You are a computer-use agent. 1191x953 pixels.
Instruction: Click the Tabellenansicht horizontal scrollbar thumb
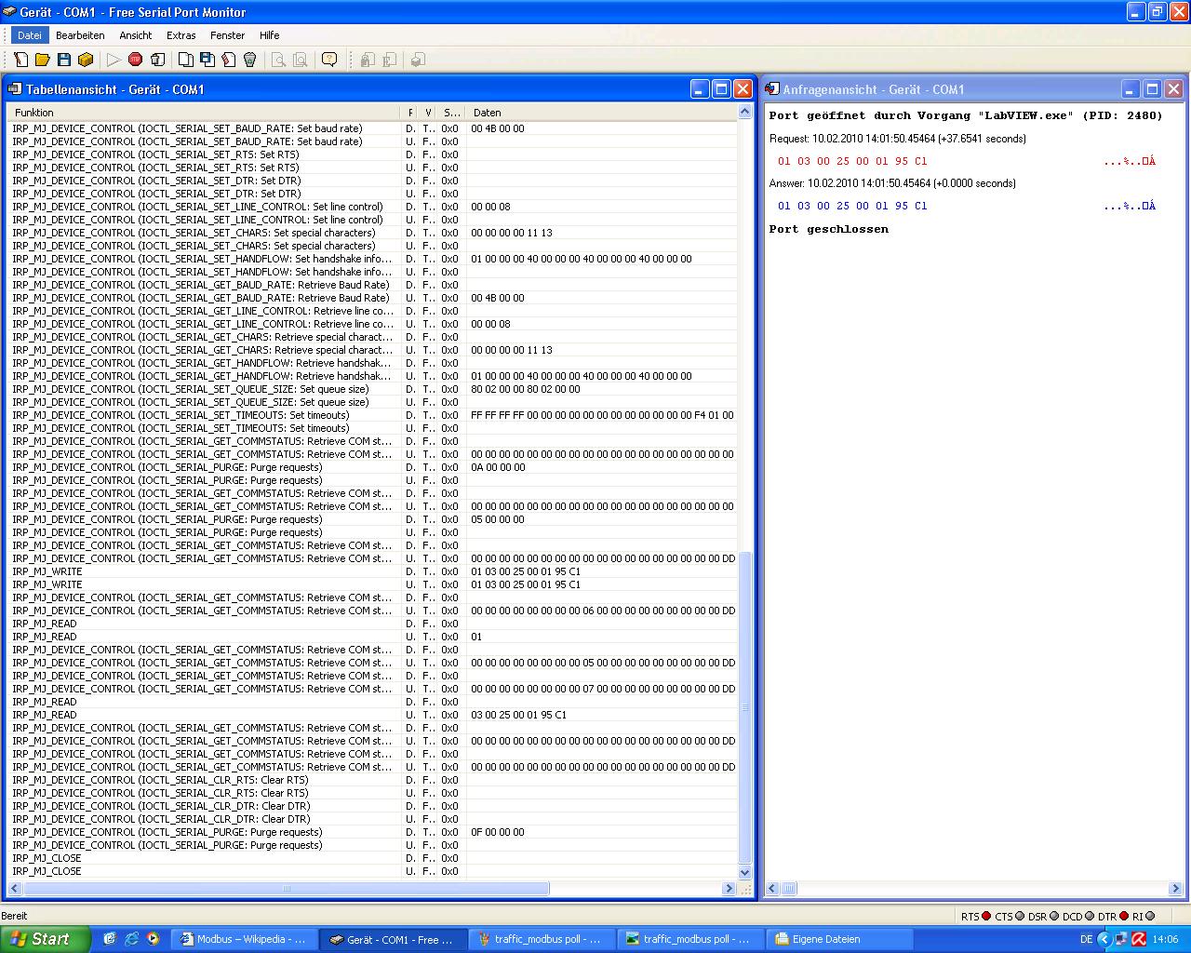tap(287, 889)
